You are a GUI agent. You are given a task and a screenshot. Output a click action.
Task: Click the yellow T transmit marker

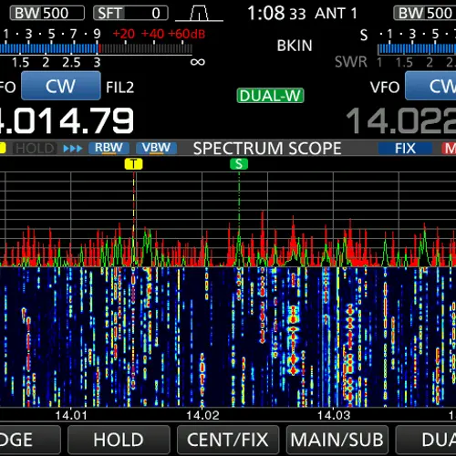click(x=133, y=164)
